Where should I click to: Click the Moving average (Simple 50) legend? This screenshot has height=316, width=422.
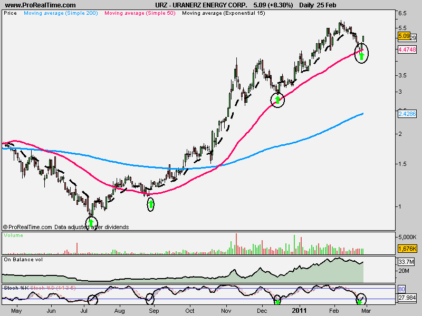140,13
